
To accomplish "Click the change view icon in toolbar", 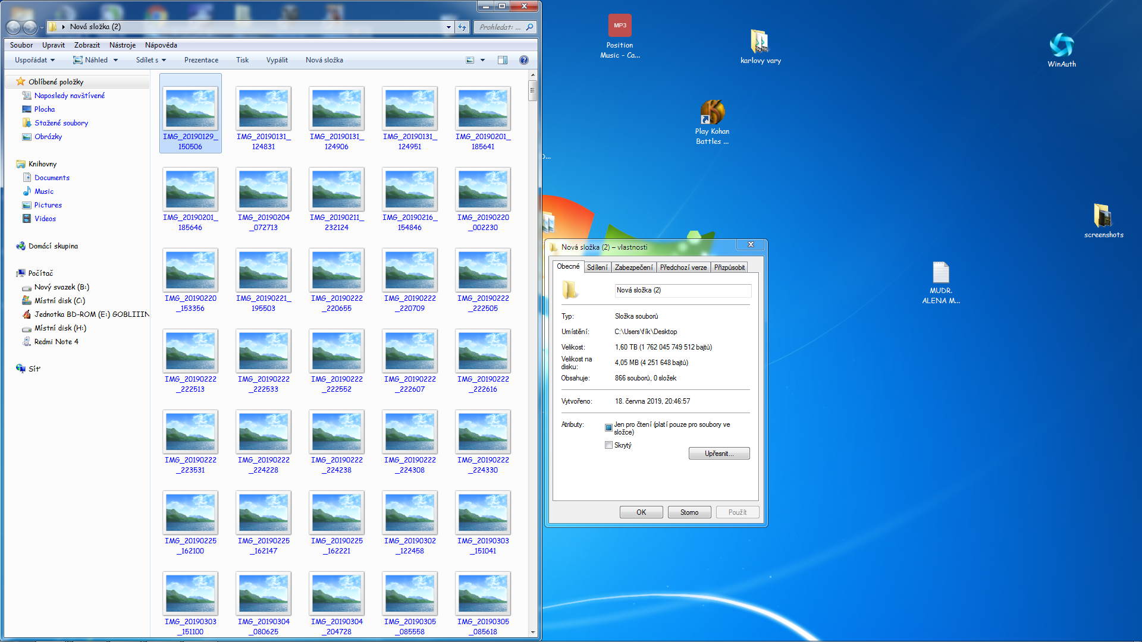I will click(x=470, y=60).
